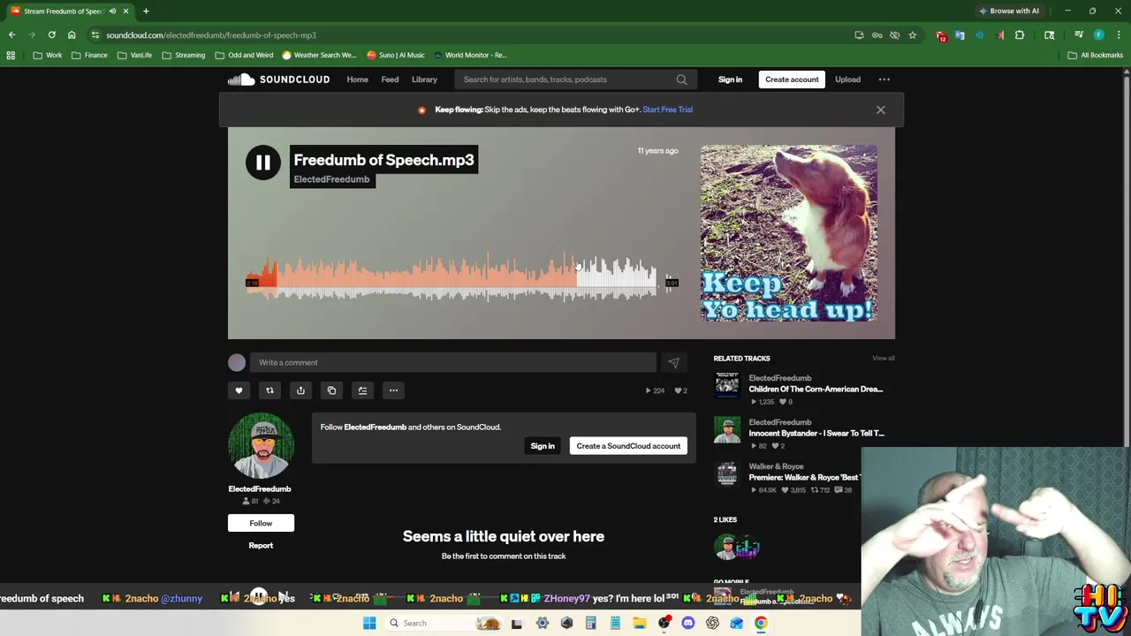The image size is (1131, 636).
Task: Add the track to Next Up queue
Action: [362, 390]
